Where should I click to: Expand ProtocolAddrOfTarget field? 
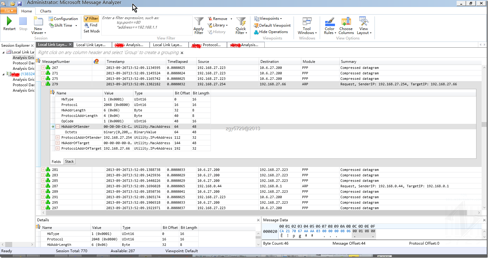[x=58, y=148]
